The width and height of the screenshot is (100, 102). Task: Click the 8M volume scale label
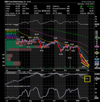pyautogui.click(x=3, y=55)
